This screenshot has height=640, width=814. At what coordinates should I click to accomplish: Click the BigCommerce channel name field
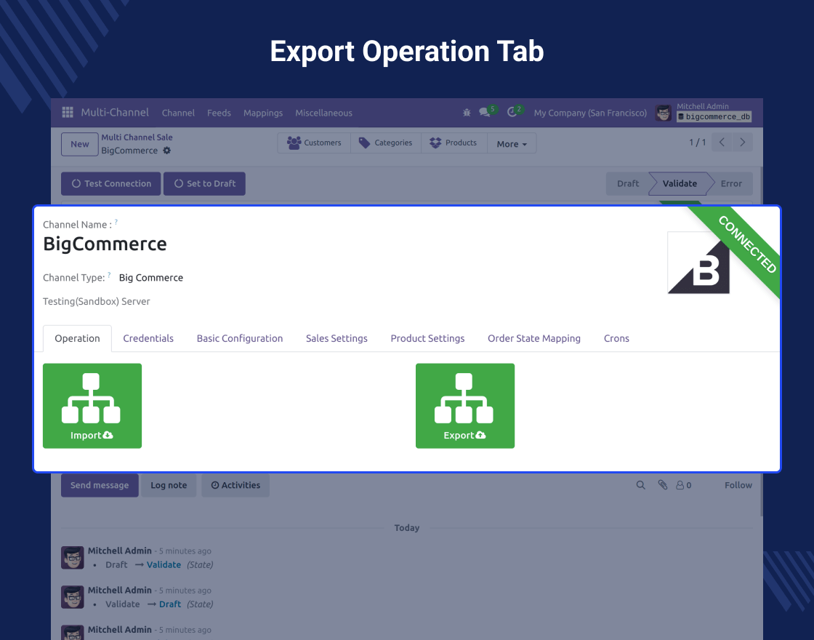pos(105,244)
